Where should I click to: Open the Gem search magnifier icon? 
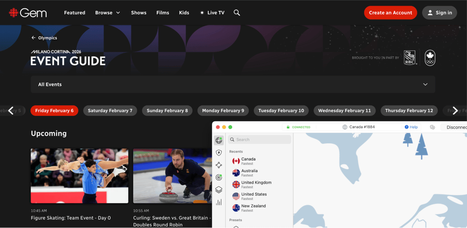pos(237,13)
